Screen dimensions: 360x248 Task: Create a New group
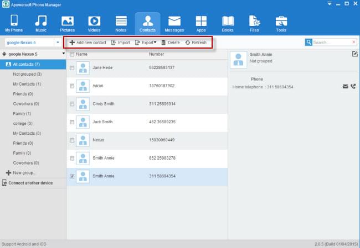21,173
